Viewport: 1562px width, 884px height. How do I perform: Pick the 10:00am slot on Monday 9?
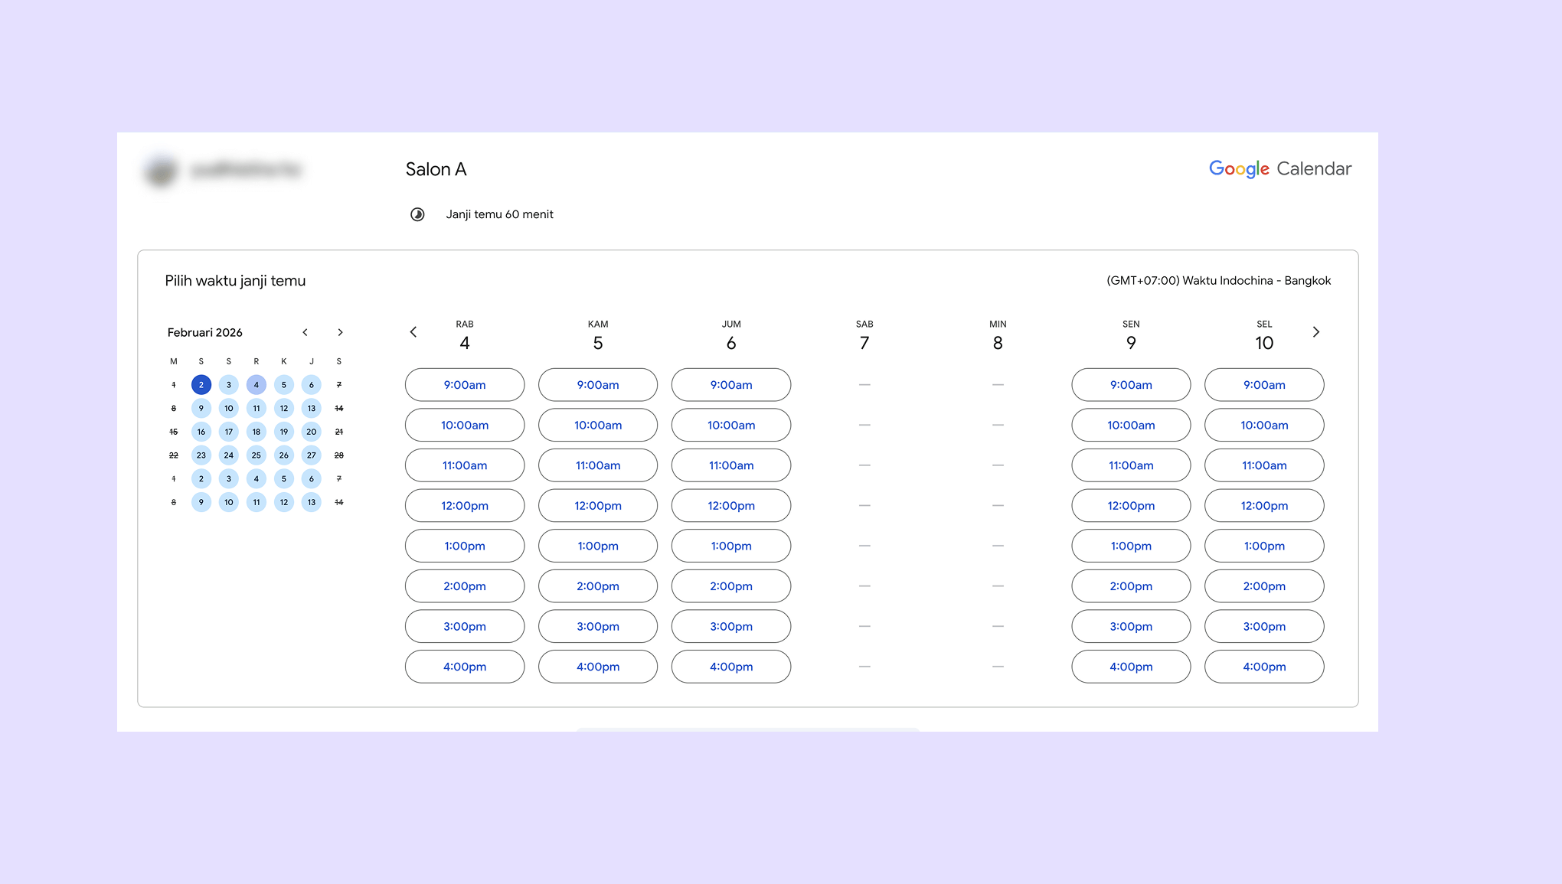[x=1131, y=426]
